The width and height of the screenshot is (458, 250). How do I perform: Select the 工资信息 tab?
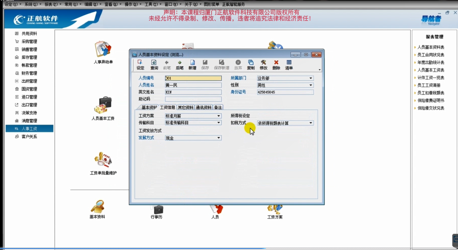coord(167,107)
